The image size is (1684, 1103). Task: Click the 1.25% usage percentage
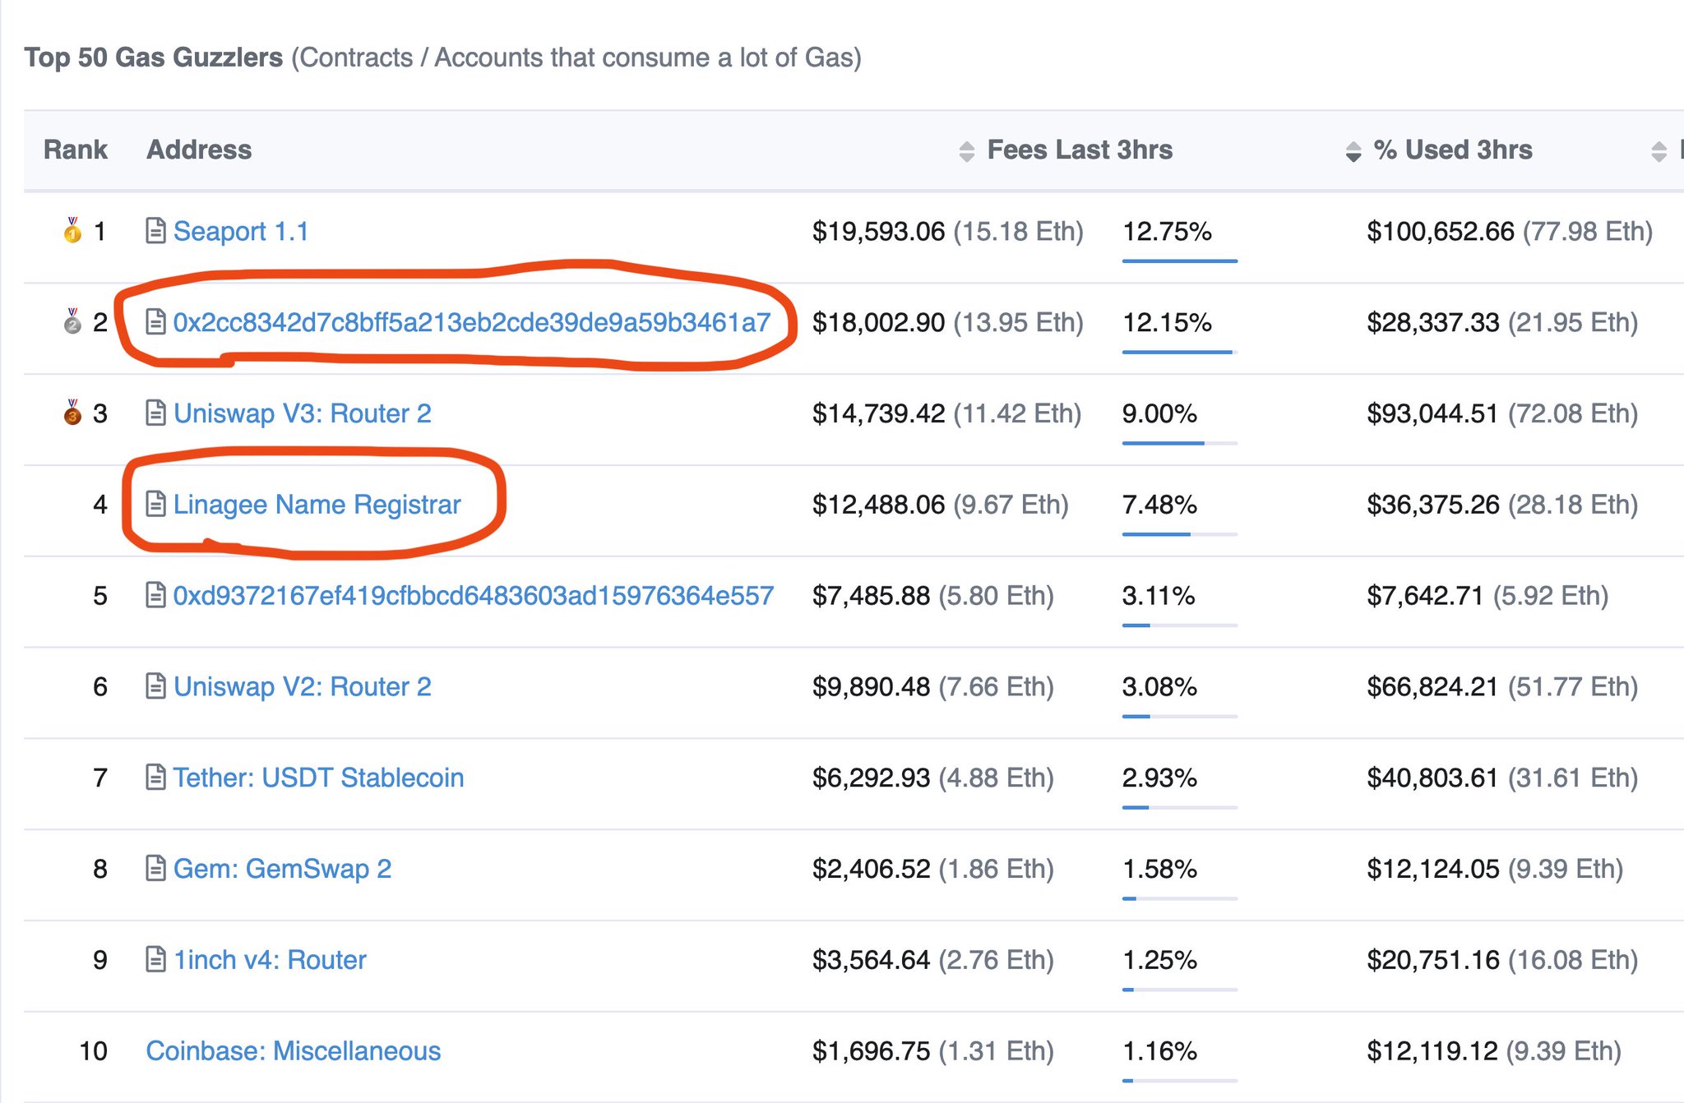click(x=1159, y=959)
